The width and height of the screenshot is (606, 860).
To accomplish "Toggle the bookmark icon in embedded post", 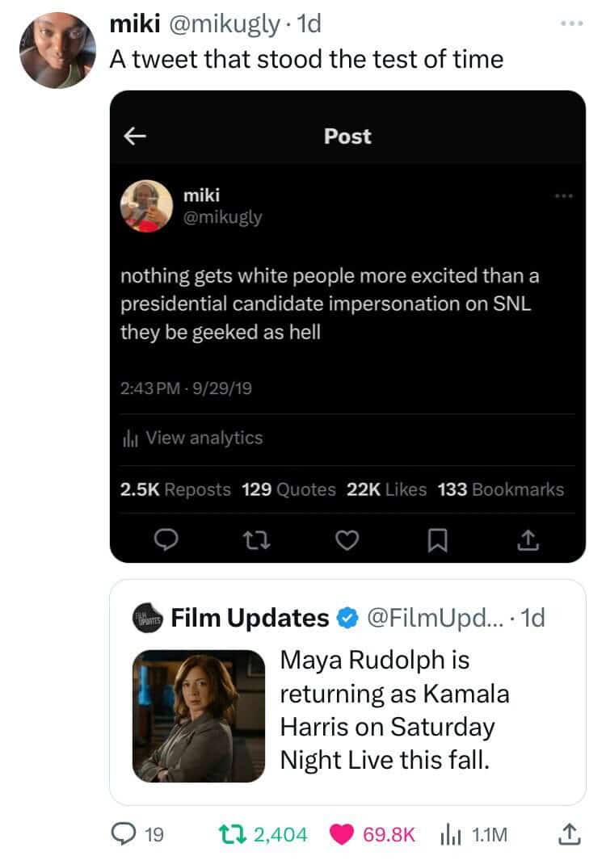I will (437, 540).
